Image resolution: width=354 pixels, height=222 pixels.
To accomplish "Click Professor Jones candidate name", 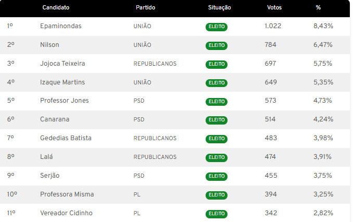I will coord(65,101).
